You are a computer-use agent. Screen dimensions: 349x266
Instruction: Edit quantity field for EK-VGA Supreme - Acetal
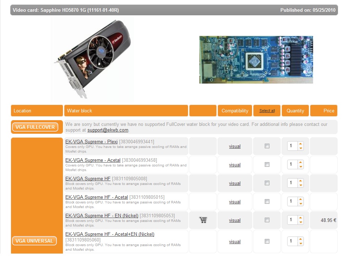pos(292,164)
